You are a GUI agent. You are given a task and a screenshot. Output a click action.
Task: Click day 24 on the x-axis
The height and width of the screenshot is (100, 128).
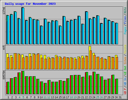(x=94, y=97)
